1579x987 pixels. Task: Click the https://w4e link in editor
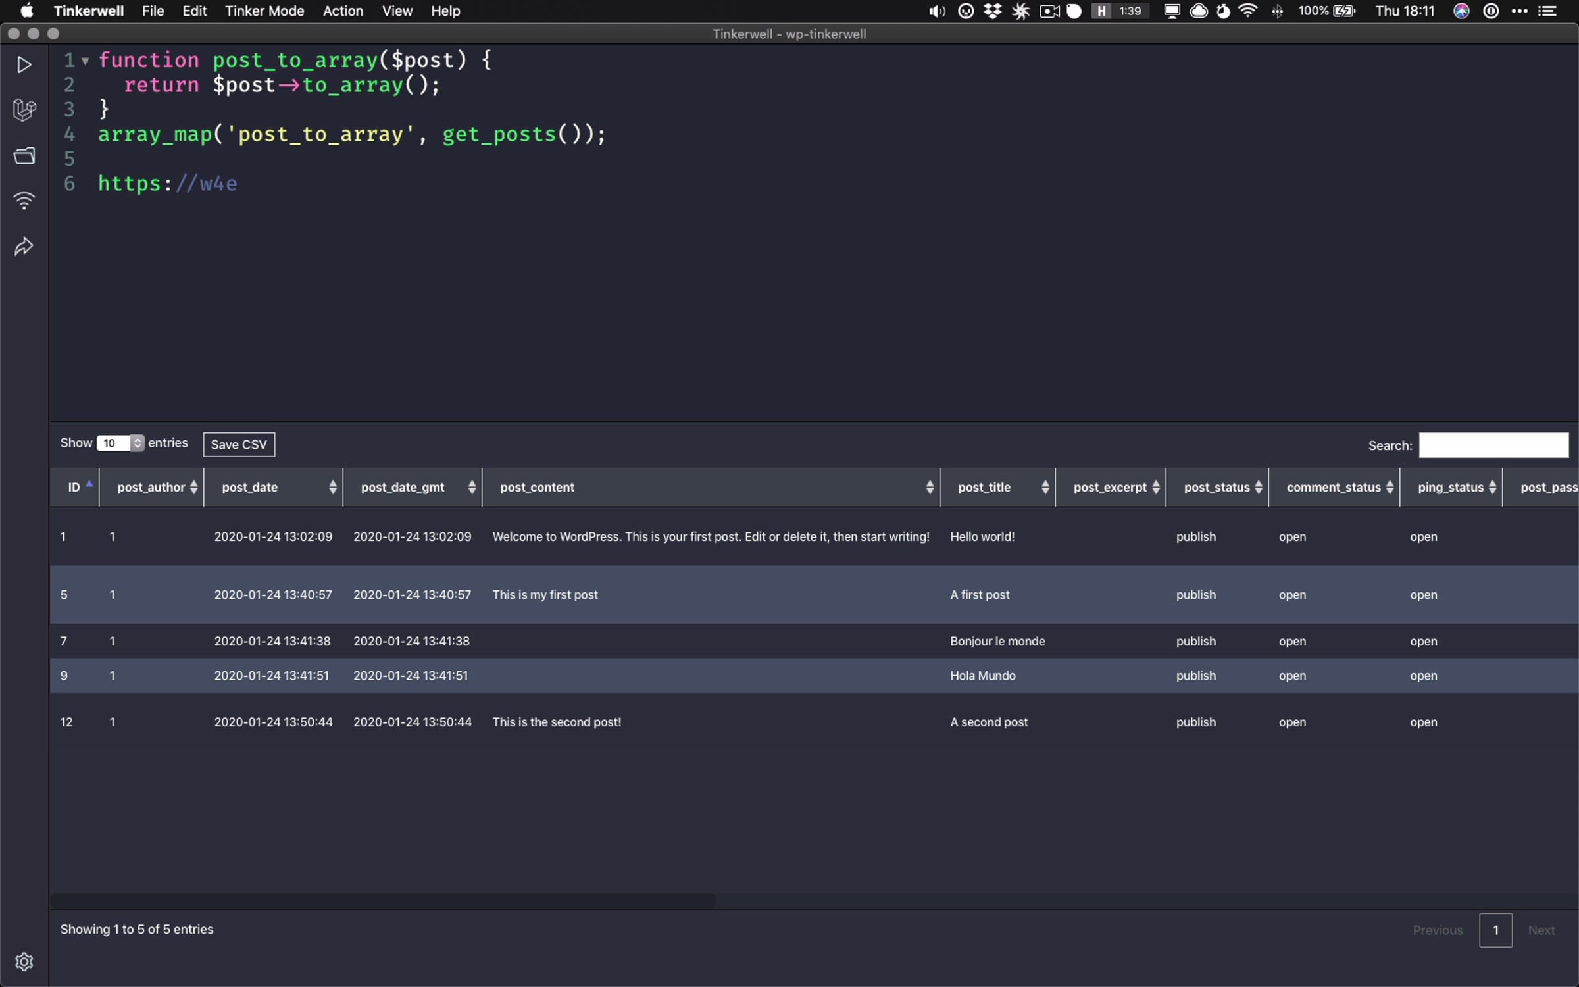coord(168,184)
